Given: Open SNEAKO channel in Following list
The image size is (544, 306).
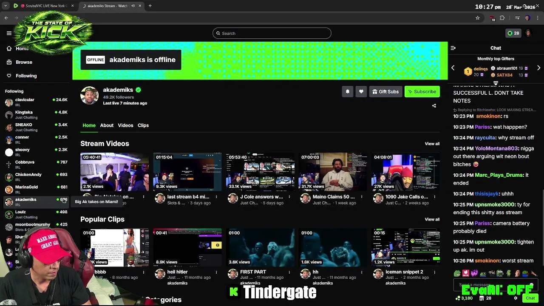Looking at the screenshot, I should pyautogui.click(x=36, y=127).
